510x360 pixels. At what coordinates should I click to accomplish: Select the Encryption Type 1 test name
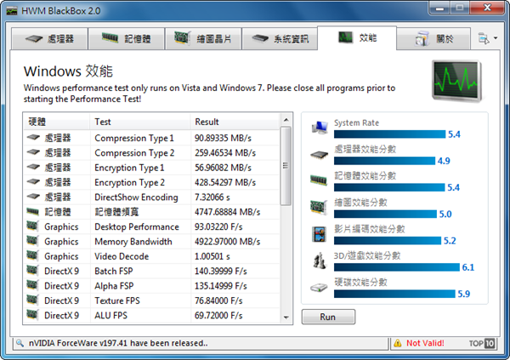point(129,168)
